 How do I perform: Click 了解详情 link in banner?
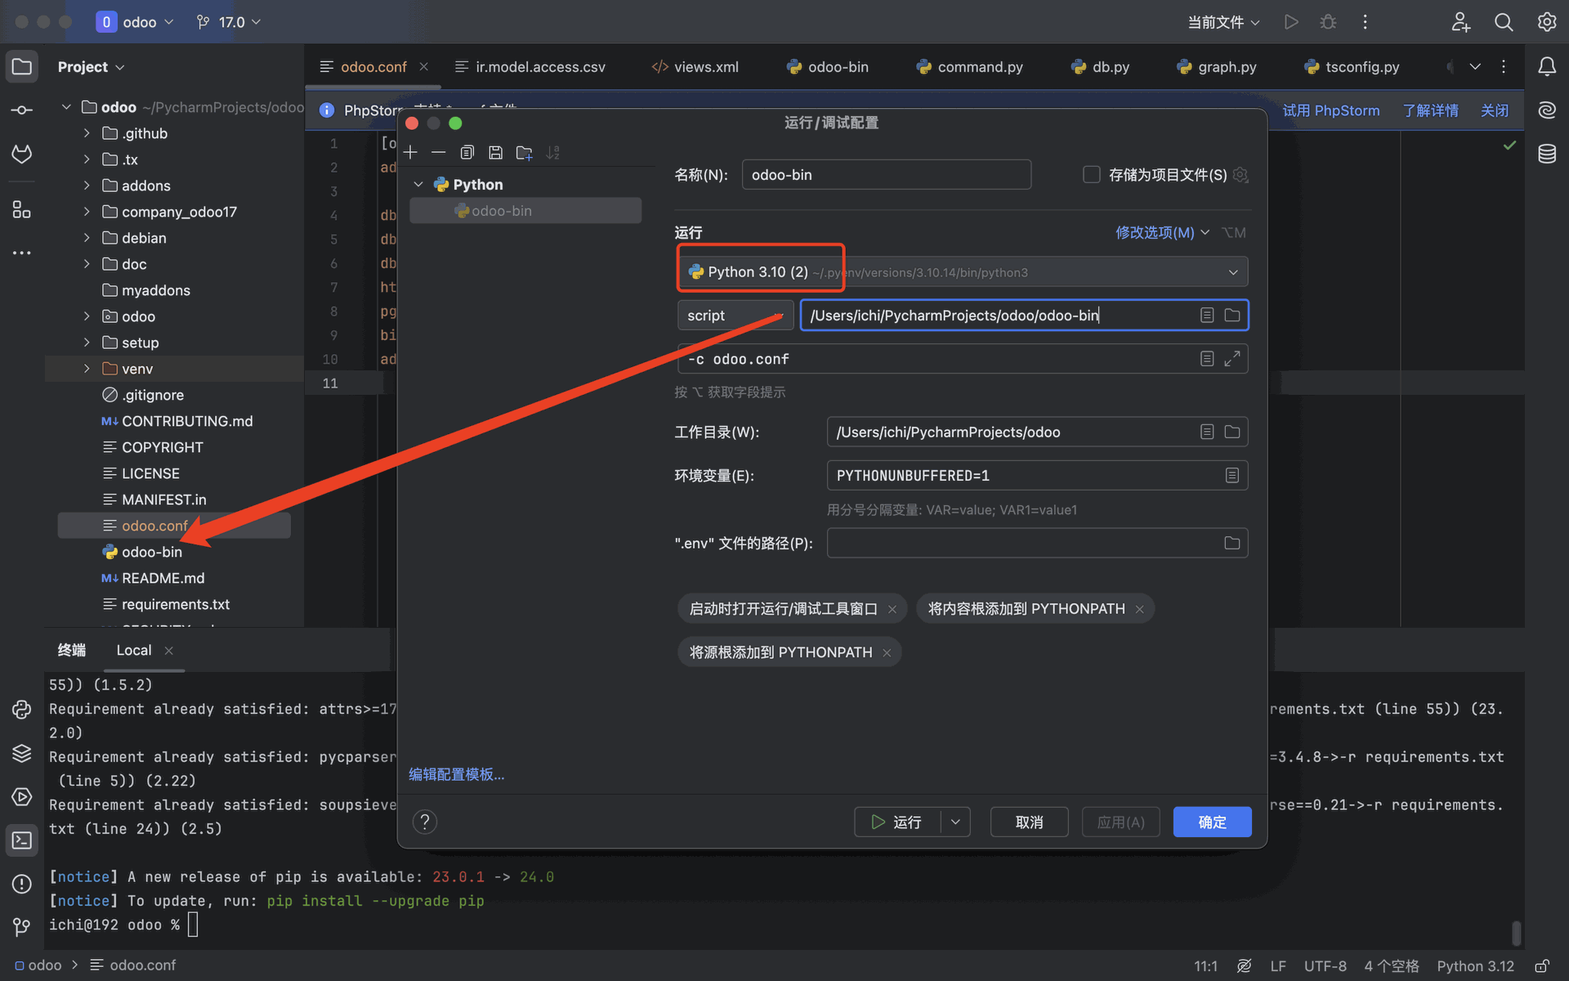pyautogui.click(x=1430, y=110)
